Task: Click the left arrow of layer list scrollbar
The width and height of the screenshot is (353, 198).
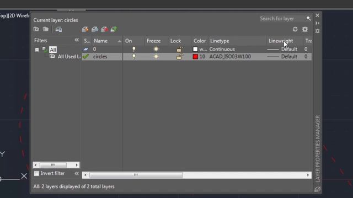Action: (x=85, y=175)
